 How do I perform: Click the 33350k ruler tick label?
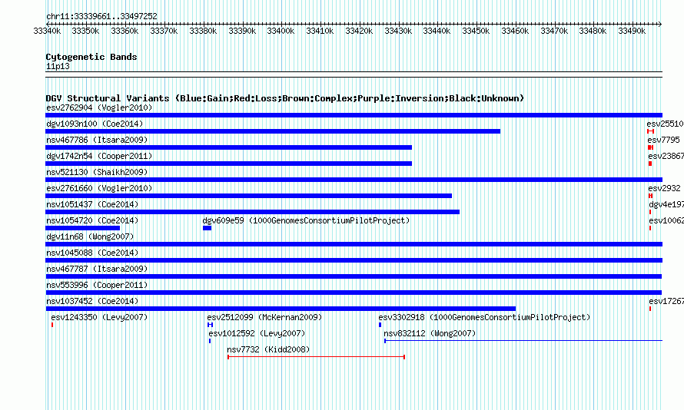85,31
